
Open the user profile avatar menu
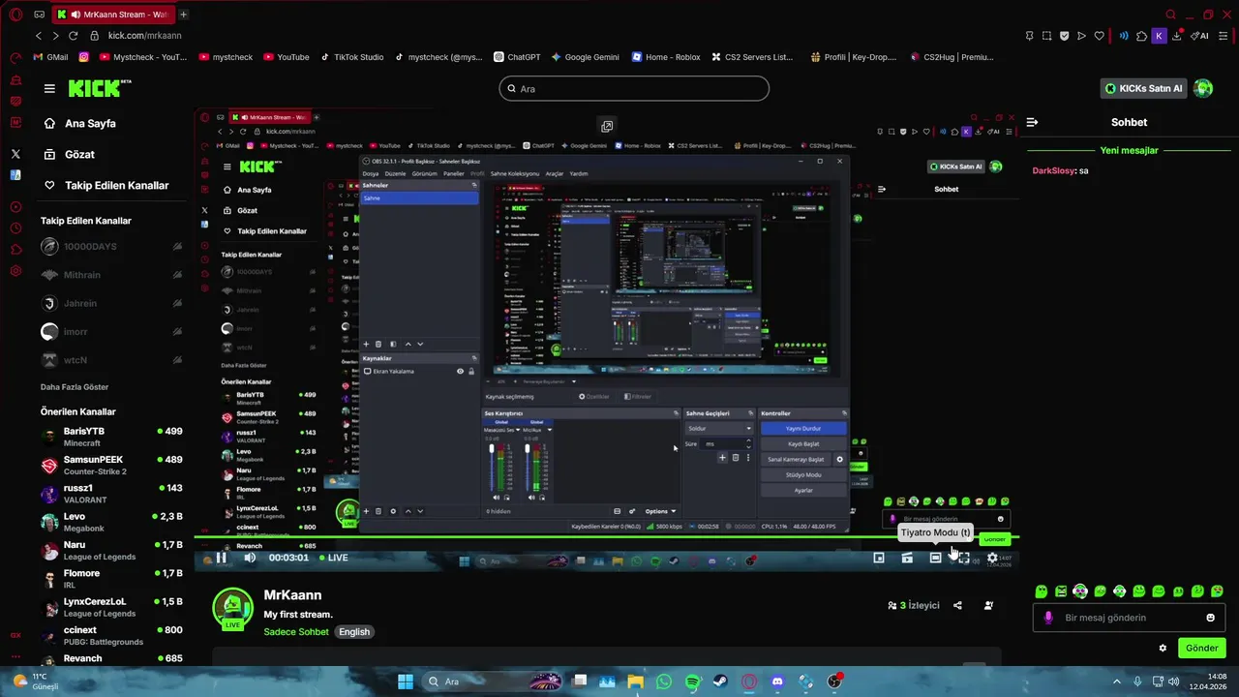1203,88
